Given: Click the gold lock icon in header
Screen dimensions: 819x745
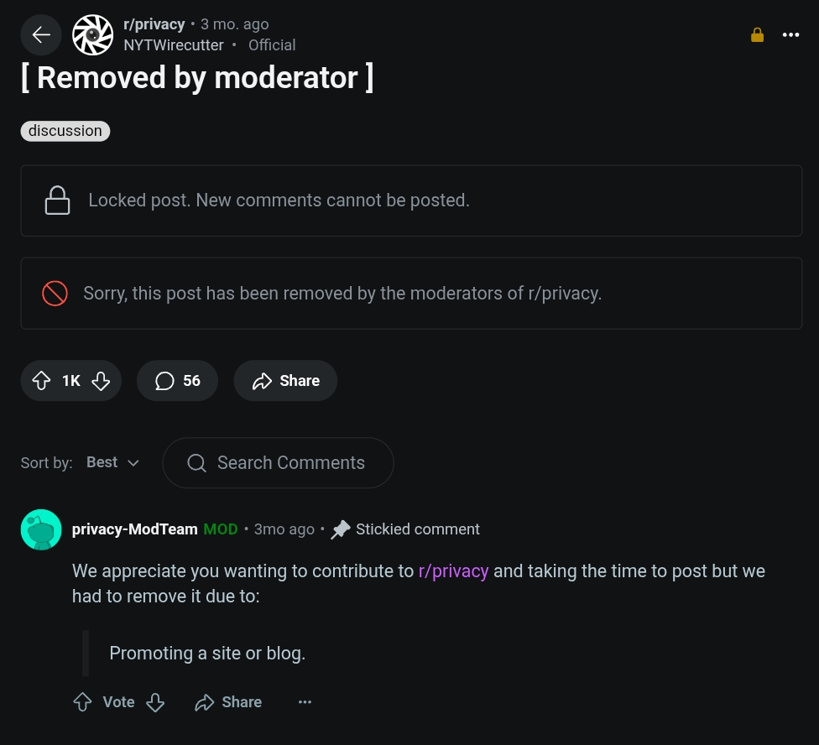Looking at the screenshot, I should tap(757, 34).
